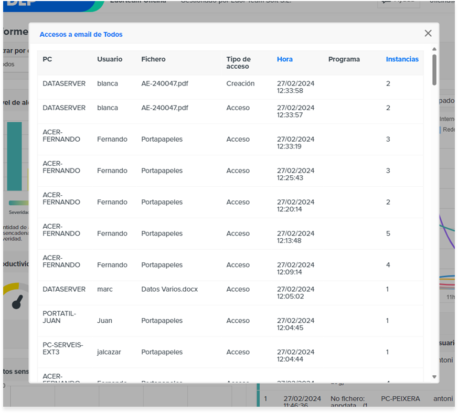Image resolution: width=458 pixels, height=413 pixels.
Task: Click the PORTATIL-JUAN row entry
Action: [230, 321]
